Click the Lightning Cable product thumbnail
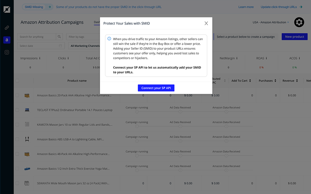The height and width of the screenshot is (194, 311). (x=27, y=139)
